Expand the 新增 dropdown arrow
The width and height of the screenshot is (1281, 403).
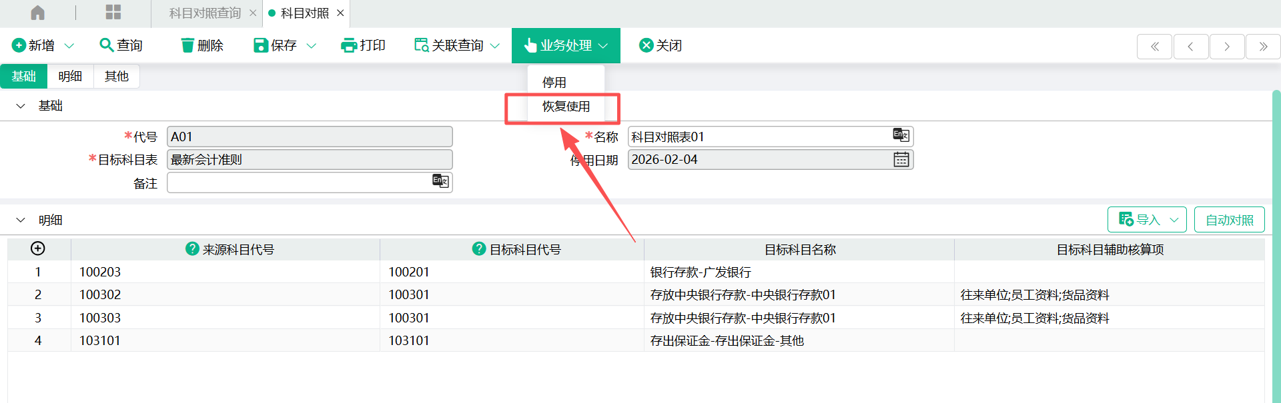pyautogui.click(x=69, y=45)
